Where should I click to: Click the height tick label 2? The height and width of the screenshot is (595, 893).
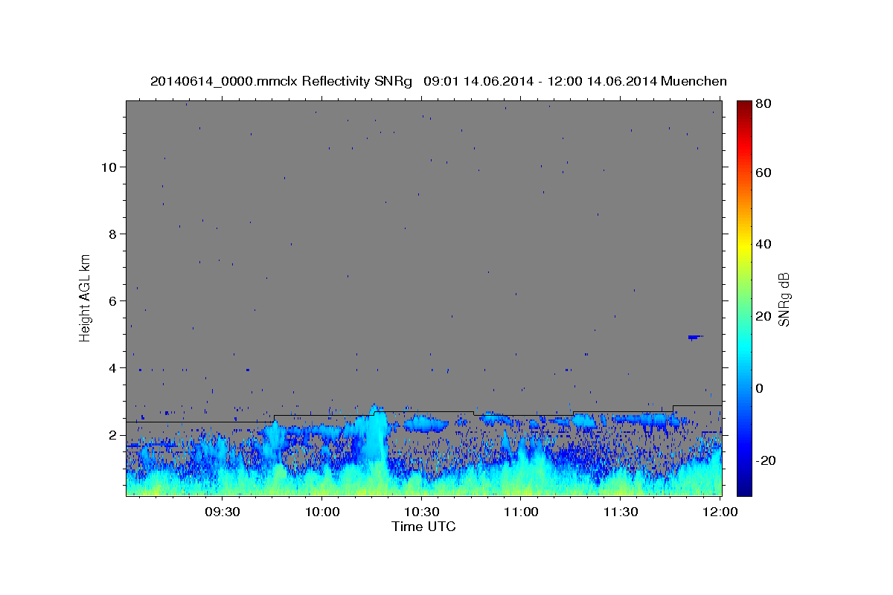tap(112, 435)
